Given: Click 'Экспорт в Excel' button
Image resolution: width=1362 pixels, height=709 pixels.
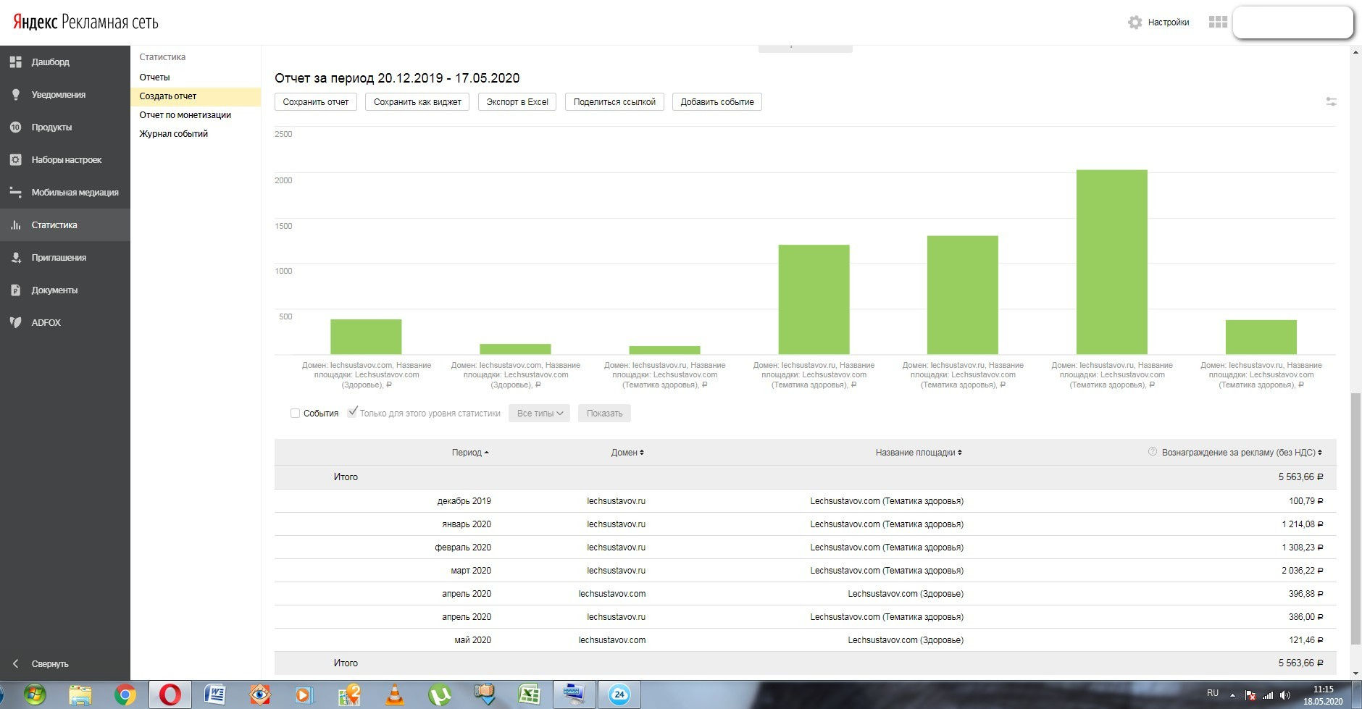Looking at the screenshot, I should (x=517, y=102).
